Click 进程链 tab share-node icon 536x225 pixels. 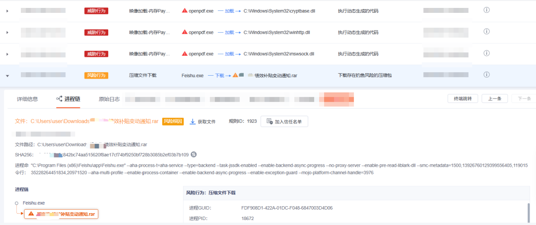pyautogui.click(x=59, y=99)
